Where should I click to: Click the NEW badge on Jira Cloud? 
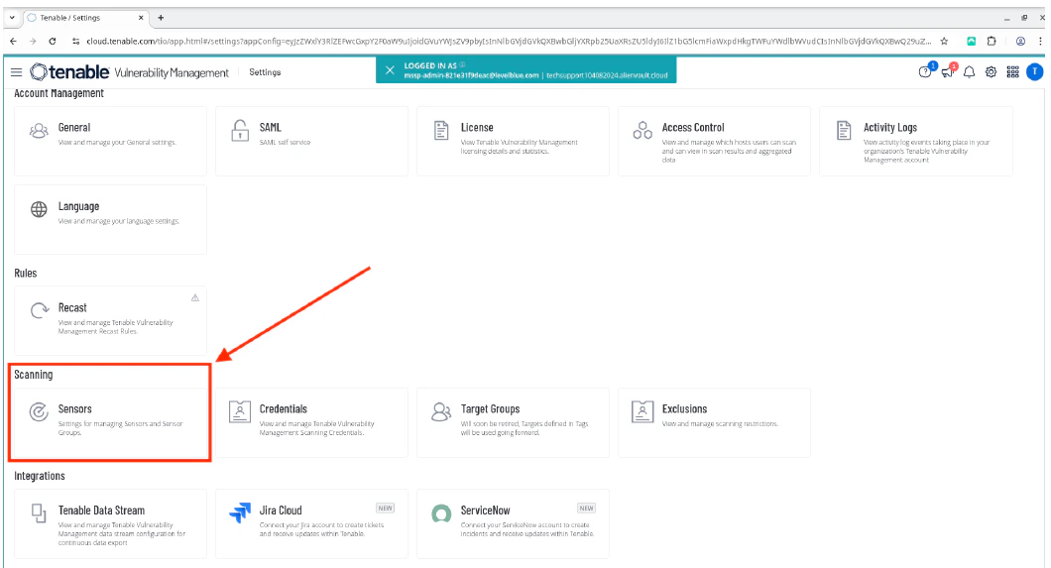point(385,508)
